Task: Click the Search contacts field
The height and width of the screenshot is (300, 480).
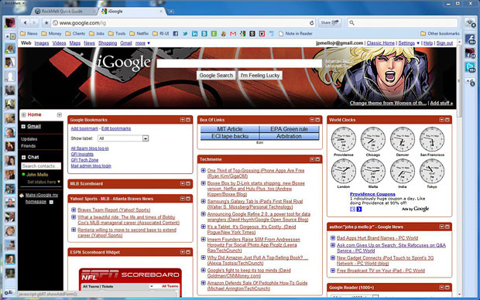Action: click(x=41, y=165)
